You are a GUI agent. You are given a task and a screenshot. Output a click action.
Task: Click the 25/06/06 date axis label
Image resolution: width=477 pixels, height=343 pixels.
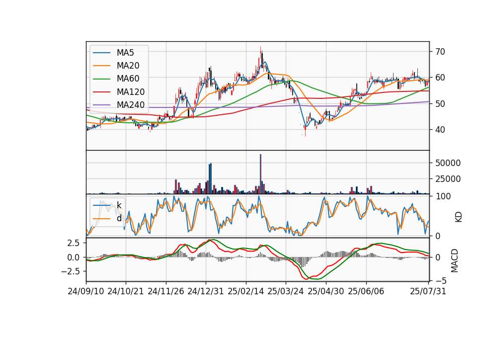[366, 291]
